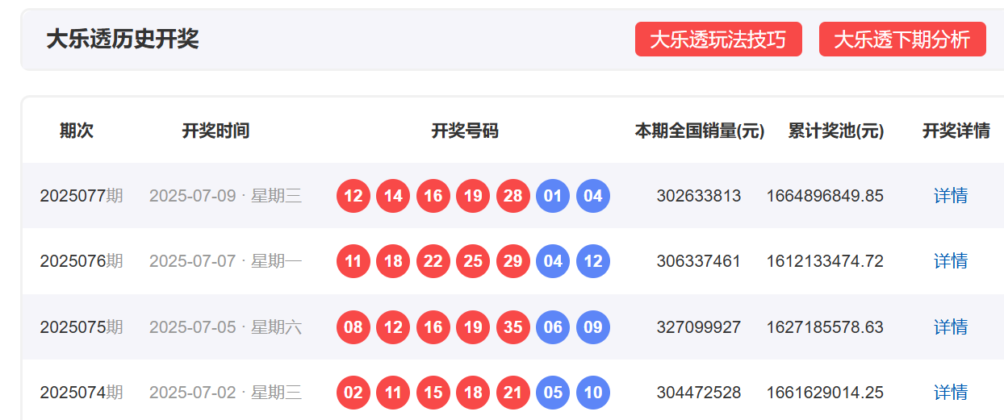Click red ball 12 in 2025077期 row

click(353, 196)
